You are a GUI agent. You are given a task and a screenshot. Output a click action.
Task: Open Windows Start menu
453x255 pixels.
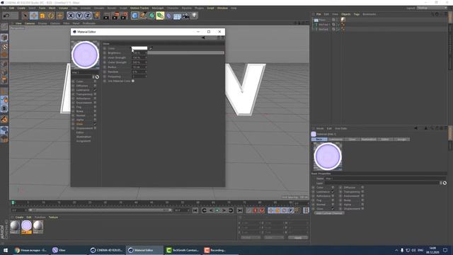[6, 250]
